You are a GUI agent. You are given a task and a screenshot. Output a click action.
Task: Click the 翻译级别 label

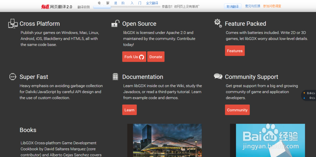pyautogui.click(x=84, y=7)
